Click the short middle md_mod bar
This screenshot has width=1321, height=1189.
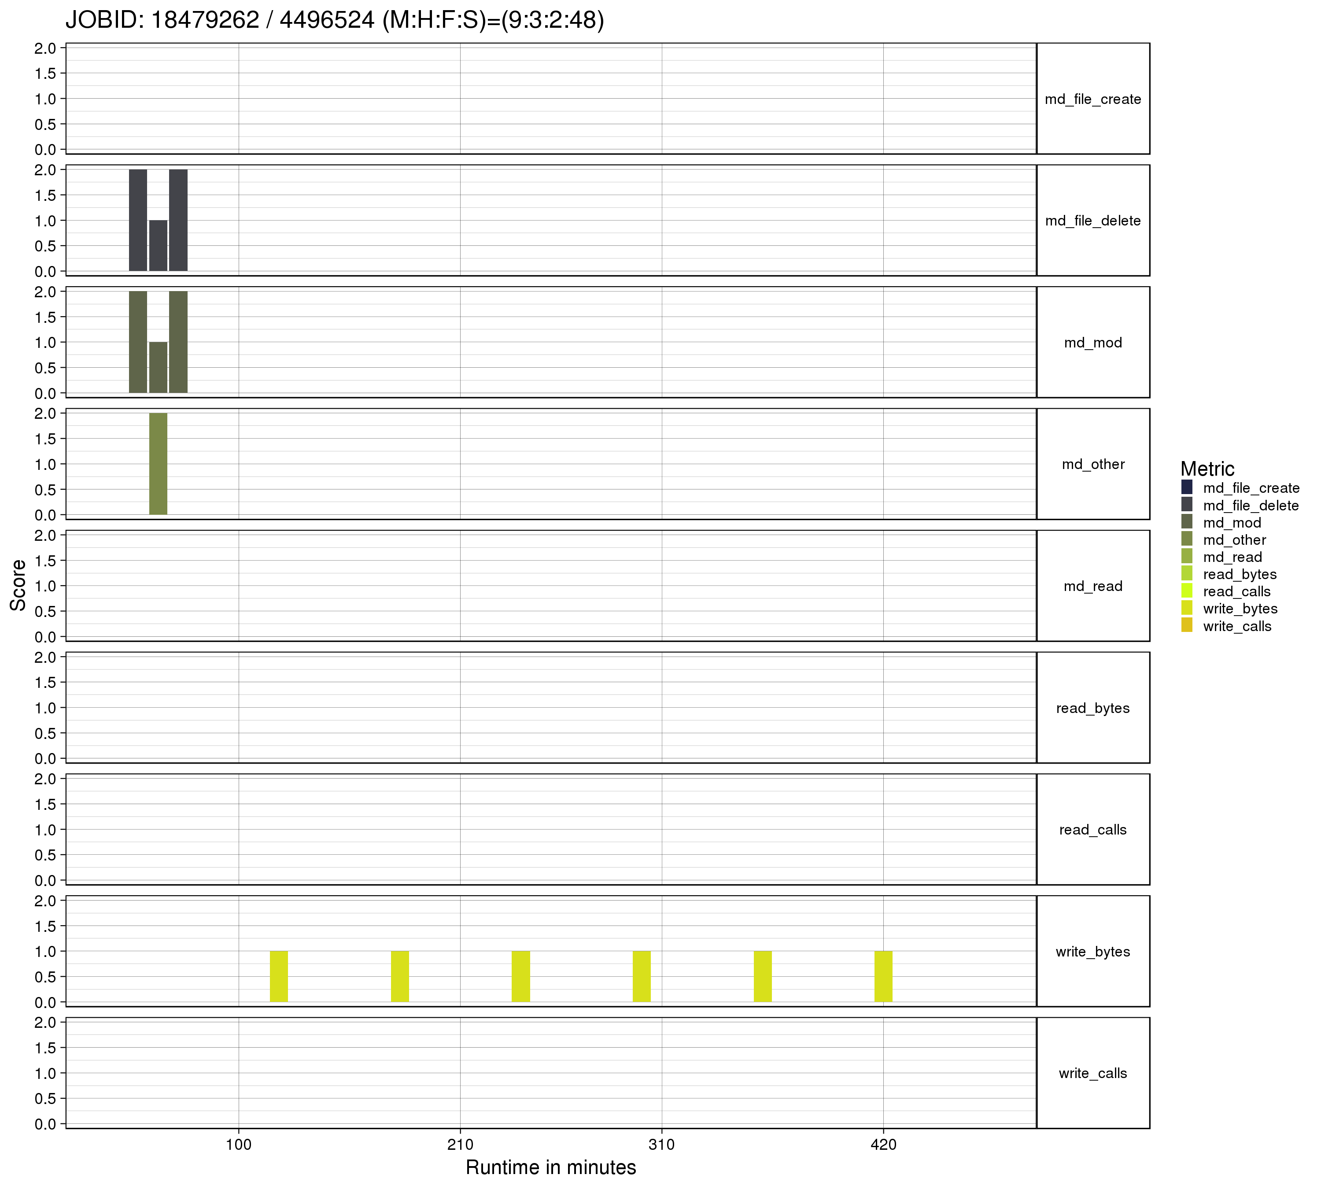click(158, 367)
